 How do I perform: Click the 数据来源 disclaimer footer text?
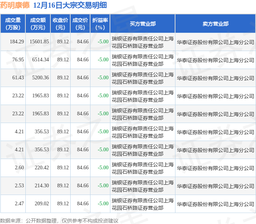(59, 220)
